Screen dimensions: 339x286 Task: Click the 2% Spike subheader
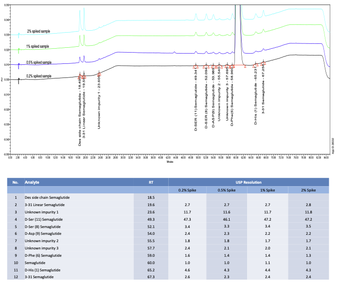[308, 190]
